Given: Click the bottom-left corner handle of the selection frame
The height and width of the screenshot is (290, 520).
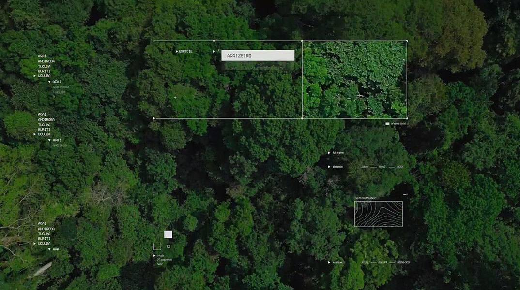Looking at the screenshot, I should tap(154, 118).
